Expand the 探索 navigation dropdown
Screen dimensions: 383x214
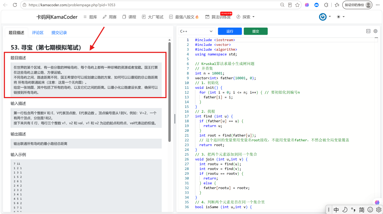[245, 17]
